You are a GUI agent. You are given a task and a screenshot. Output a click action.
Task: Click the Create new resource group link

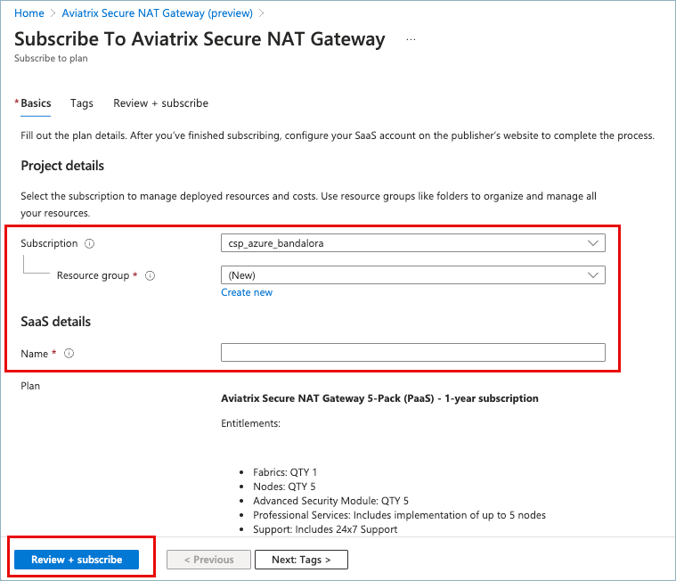247,292
